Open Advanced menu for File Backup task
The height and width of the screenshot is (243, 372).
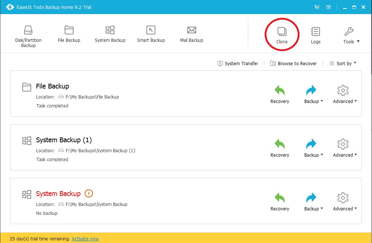(345, 94)
